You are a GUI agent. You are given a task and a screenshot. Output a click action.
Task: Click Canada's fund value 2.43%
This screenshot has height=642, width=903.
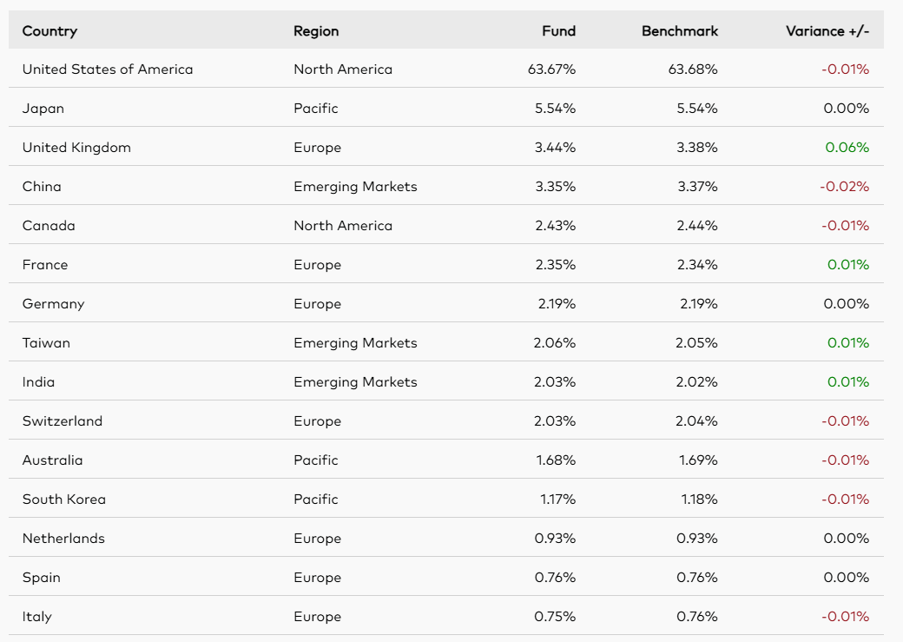(x=555, y=226)
